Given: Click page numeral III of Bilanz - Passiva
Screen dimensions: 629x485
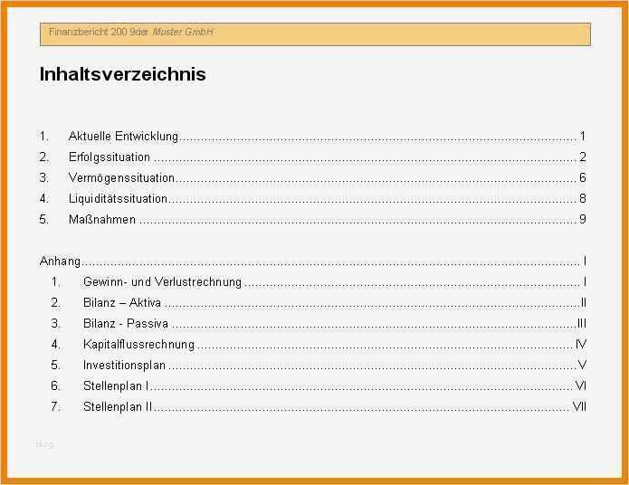Looking at the screenshot, I should pos(582,323).
